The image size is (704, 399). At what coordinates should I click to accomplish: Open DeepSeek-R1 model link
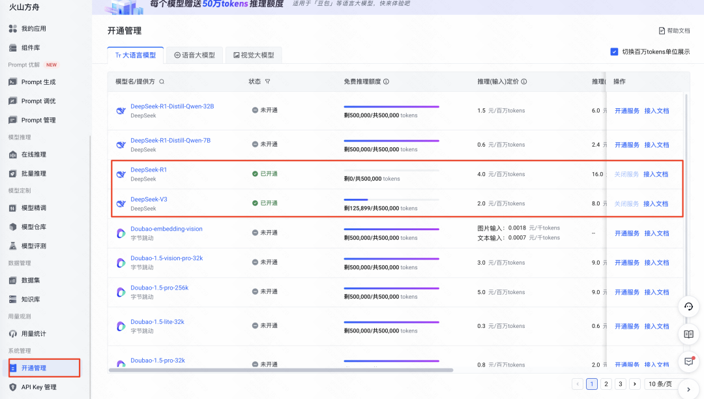coord(149,170)
